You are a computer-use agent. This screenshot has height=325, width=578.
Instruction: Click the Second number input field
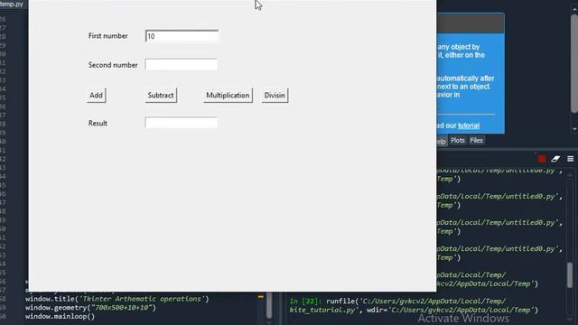(x=181, y=64)
